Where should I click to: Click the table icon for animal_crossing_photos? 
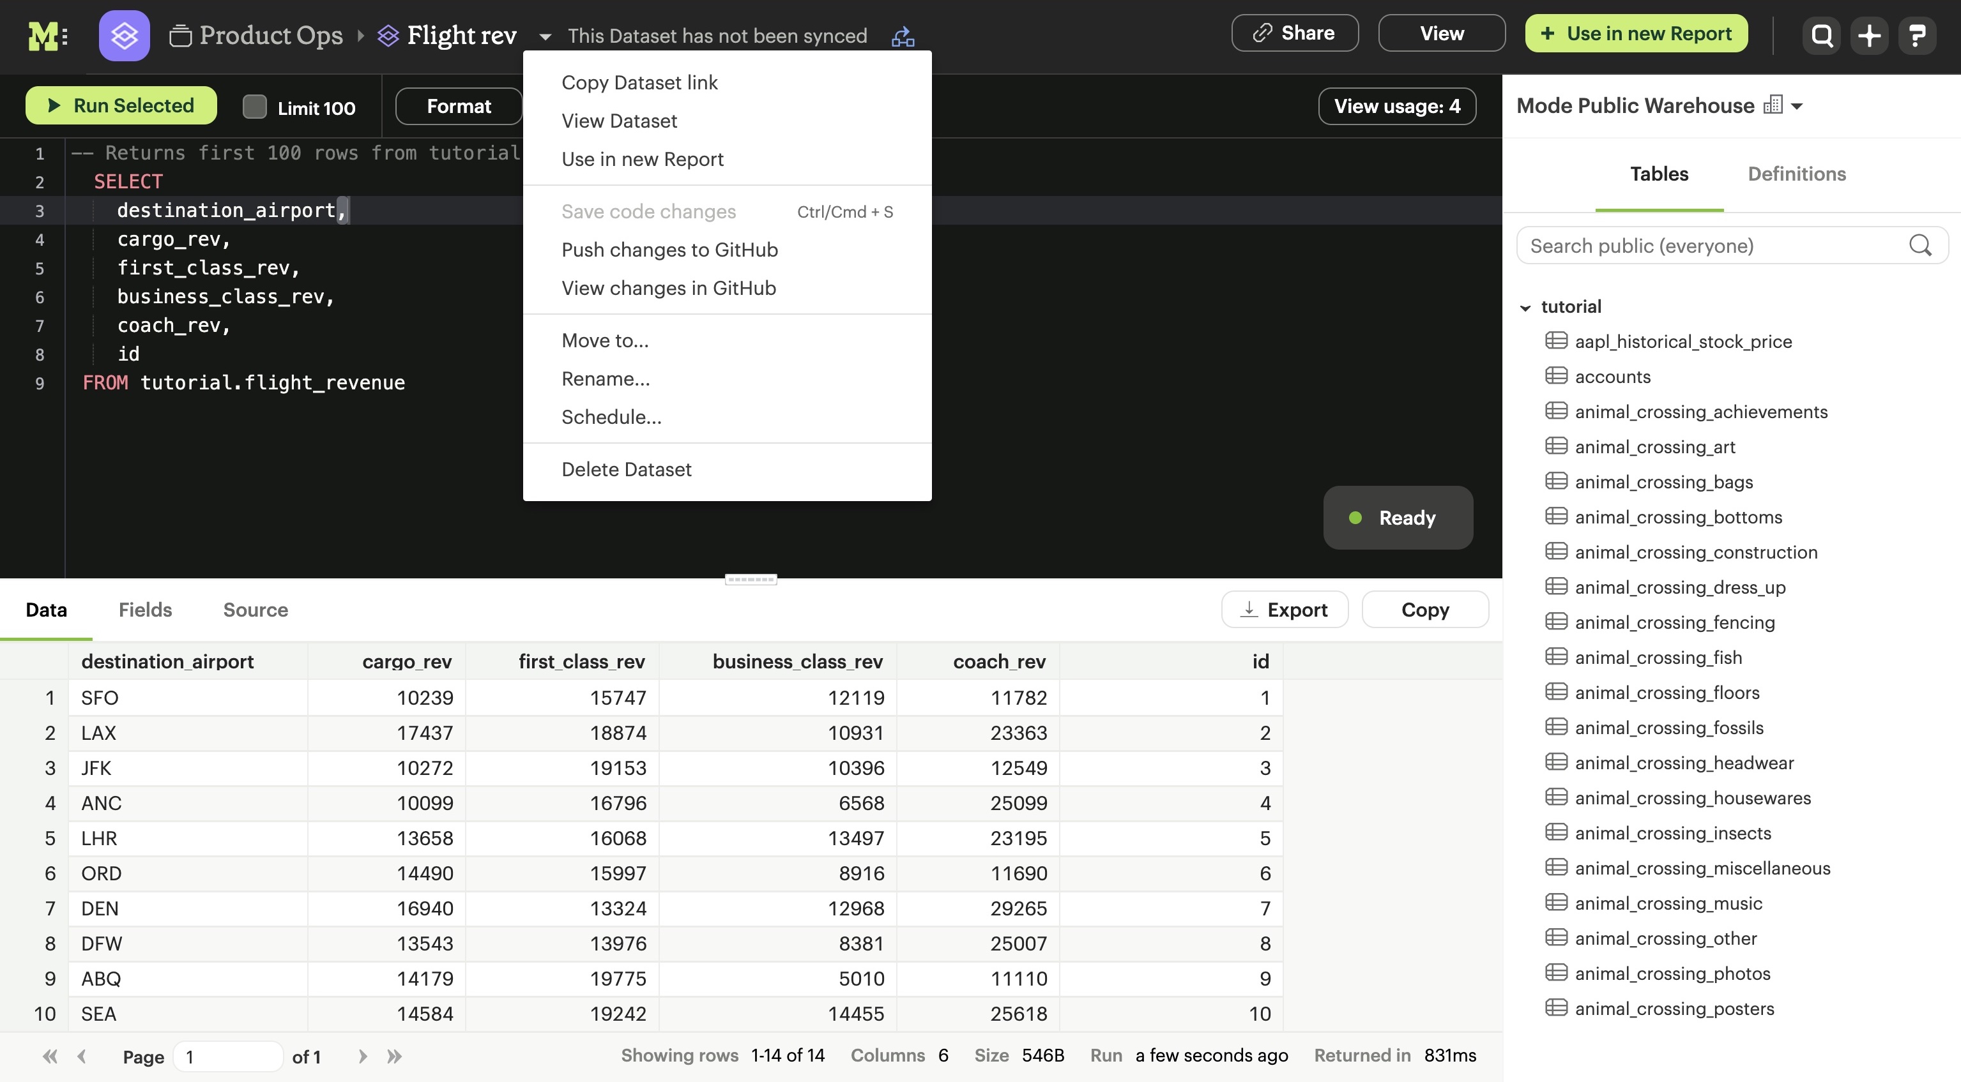click(1556, 973)
